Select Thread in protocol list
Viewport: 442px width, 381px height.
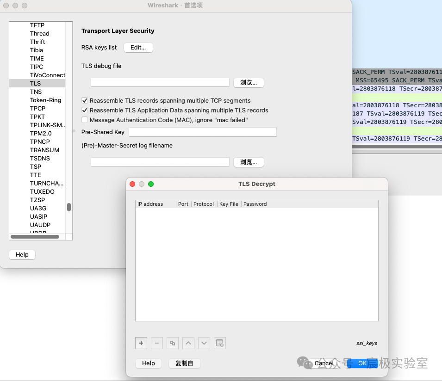37,33
